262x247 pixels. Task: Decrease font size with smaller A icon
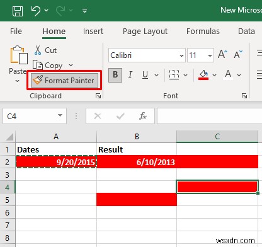pos(238,55)
